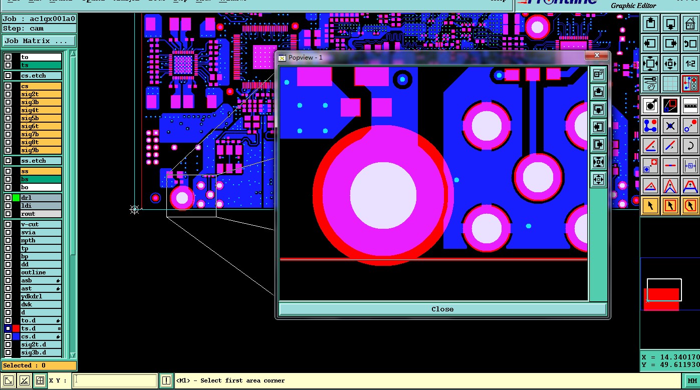
Task: Click the pan right icon in Popview window
Action: (x=598, y=145)
